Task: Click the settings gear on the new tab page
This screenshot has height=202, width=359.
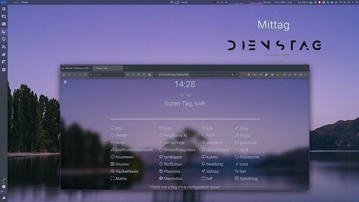Action: pyautogui.click(x=65, y=82)
